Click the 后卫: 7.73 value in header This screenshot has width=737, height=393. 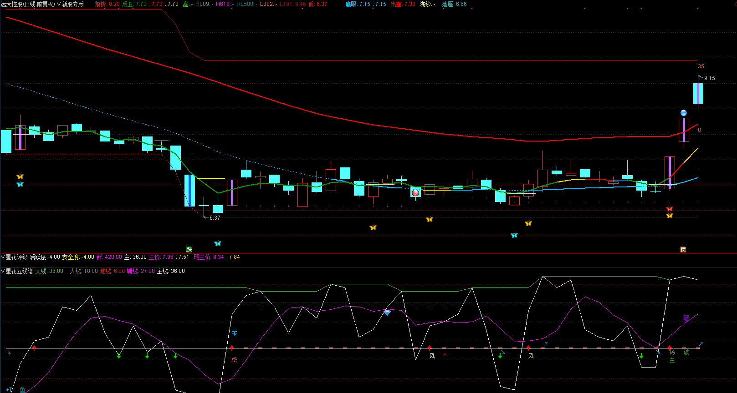pyautogui.click(x=134, y=4)
